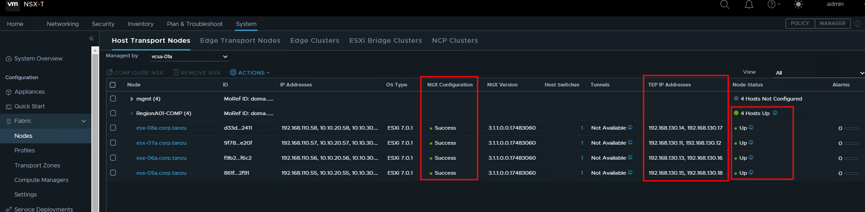Open the esx-05a.corp.tanzu host link
The width and height of the screenshot is (865, 212).
coord(161,173)
